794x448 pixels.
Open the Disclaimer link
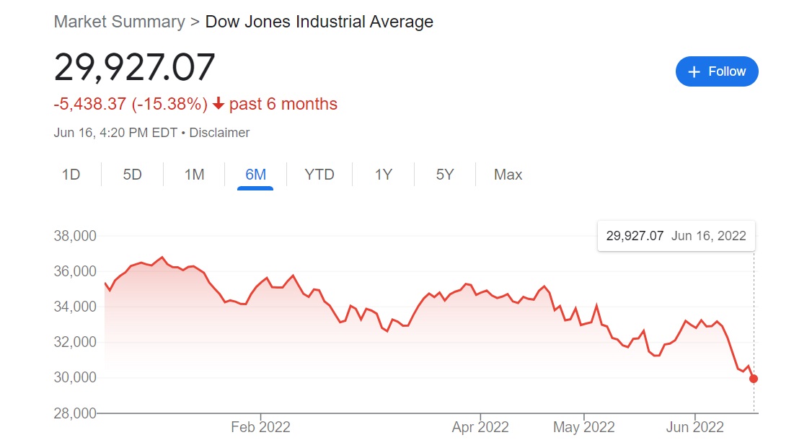pos(219,133)
